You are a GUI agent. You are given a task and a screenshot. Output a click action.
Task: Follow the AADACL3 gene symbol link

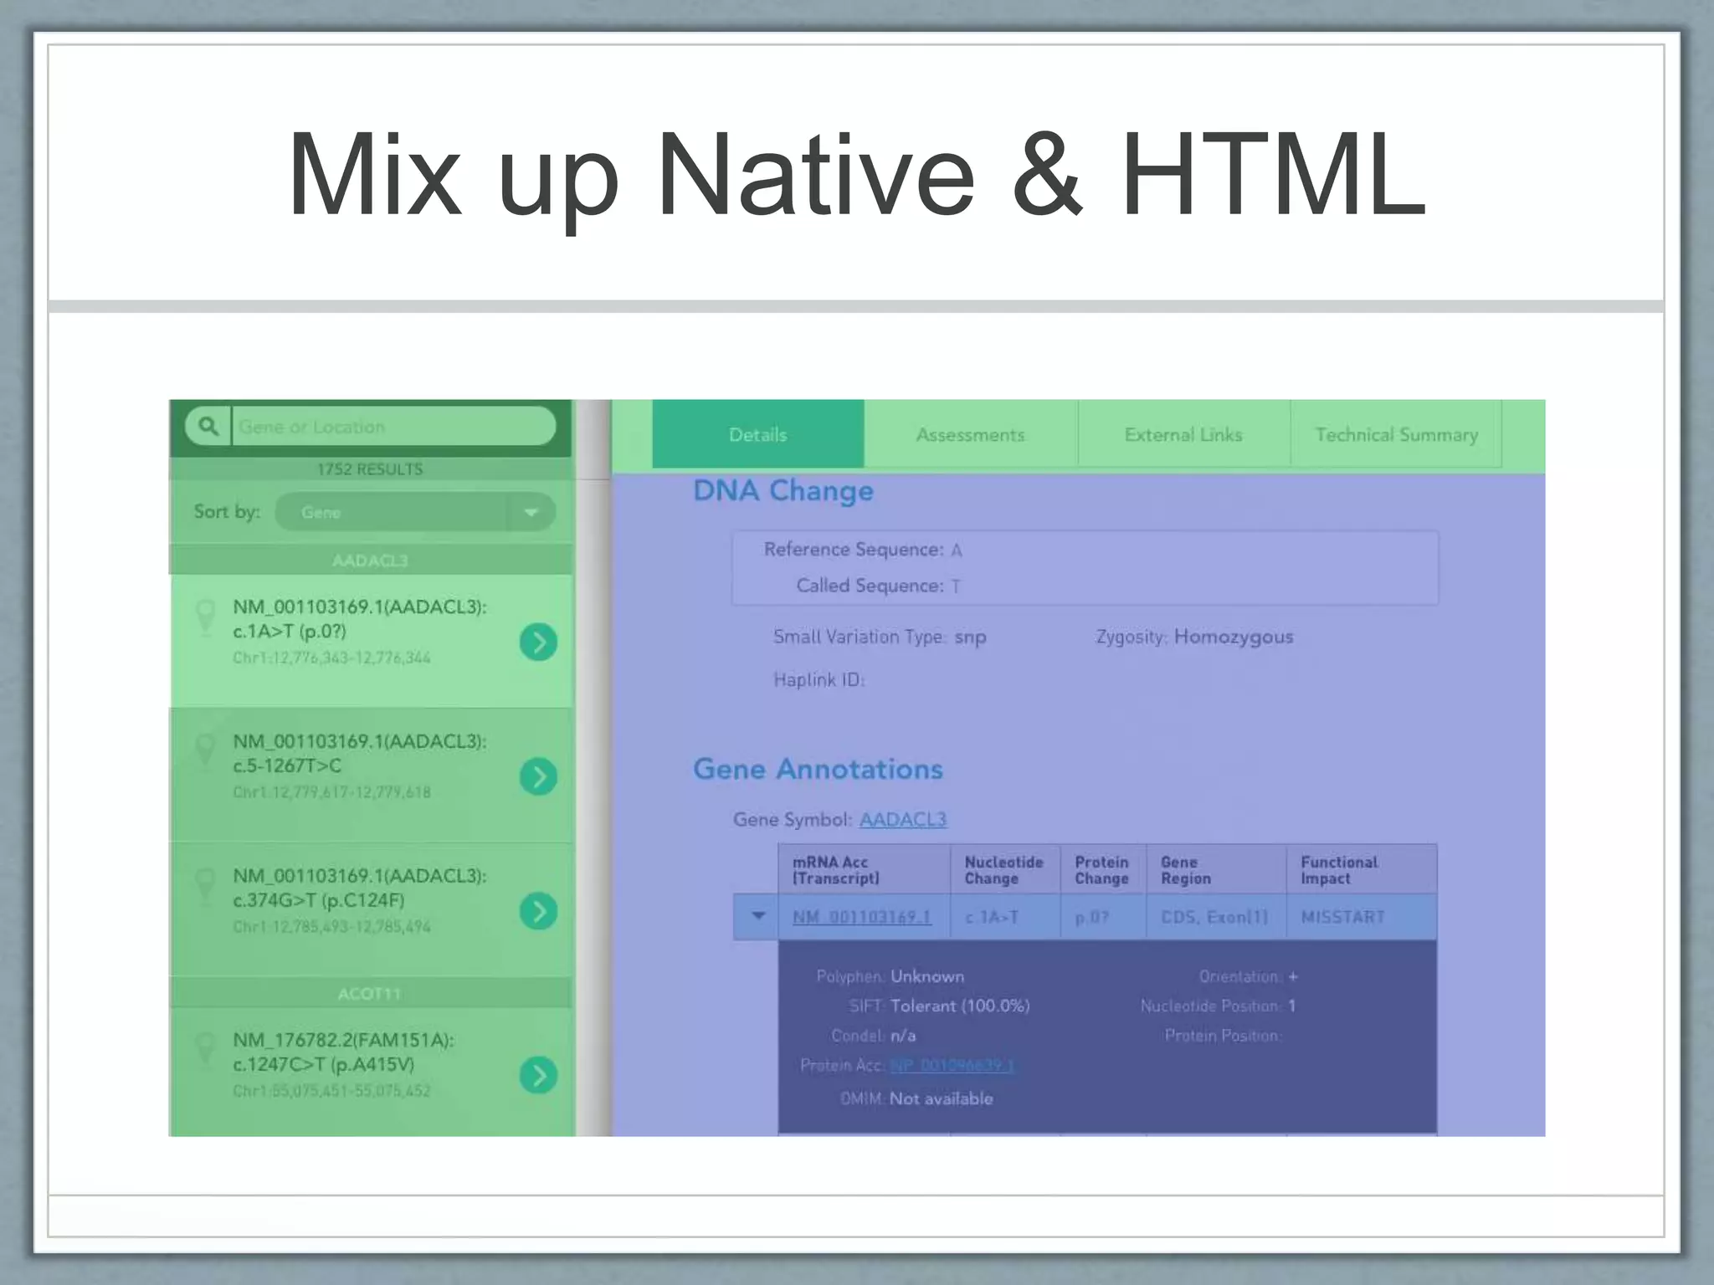903,820
